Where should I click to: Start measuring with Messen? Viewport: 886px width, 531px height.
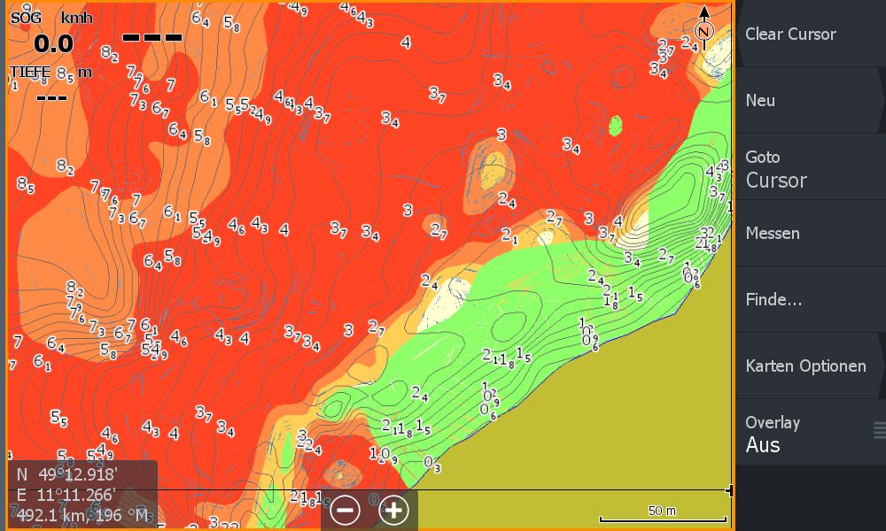(809, 234)
